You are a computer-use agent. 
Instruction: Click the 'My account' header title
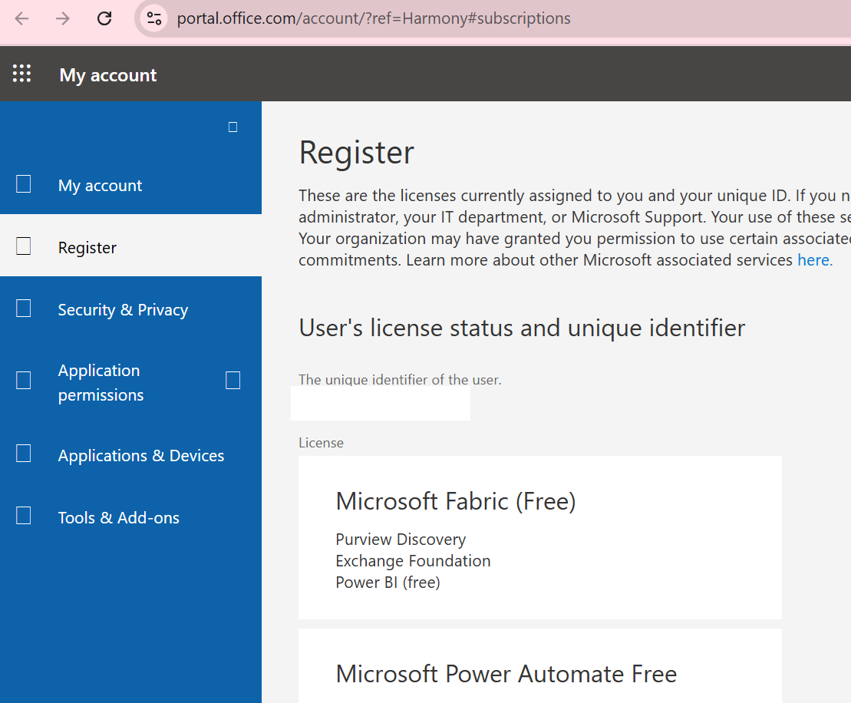click(108, 75)
